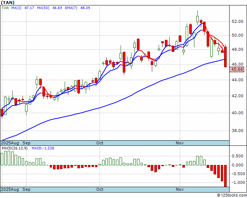Click the MA(50) value 46.69
Viewport: 247px width, 198px height.
click(x=57, y=8)
